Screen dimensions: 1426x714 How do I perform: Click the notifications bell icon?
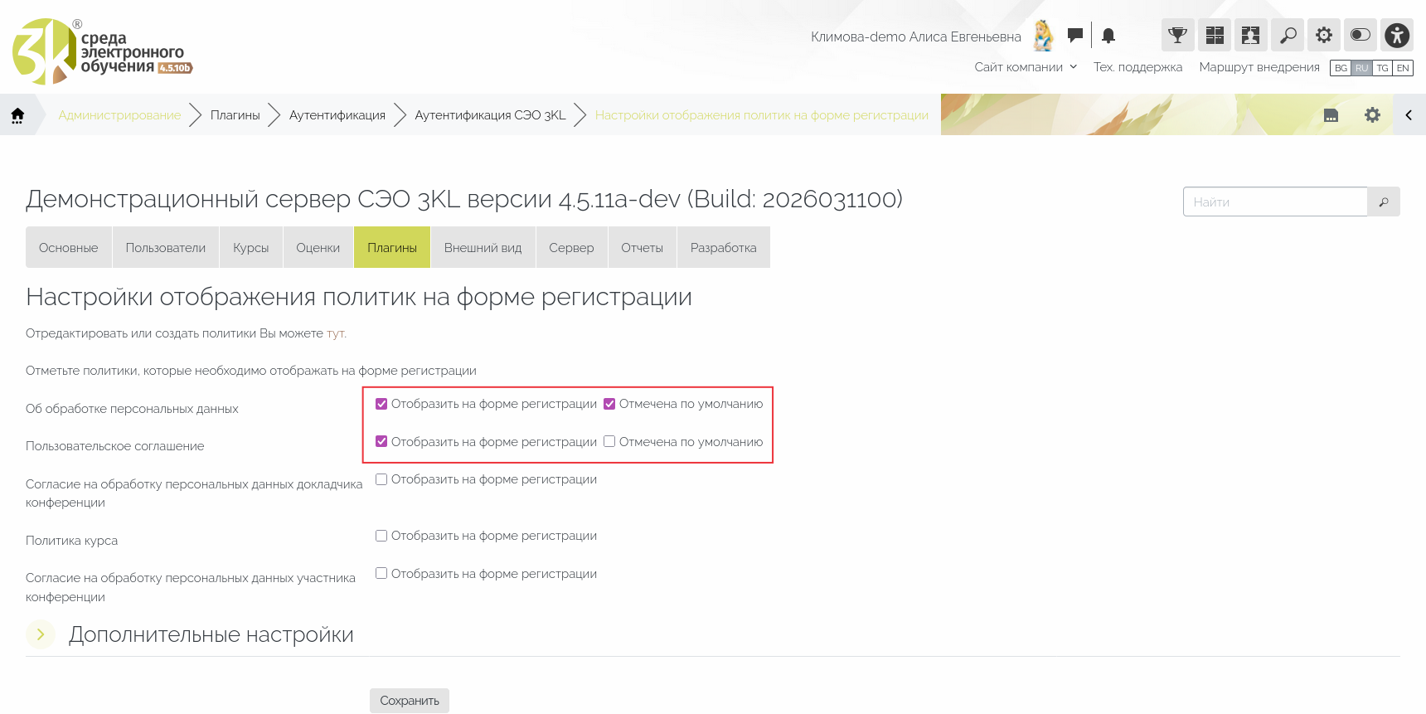pyautogui.click(x=1108, y=36)
